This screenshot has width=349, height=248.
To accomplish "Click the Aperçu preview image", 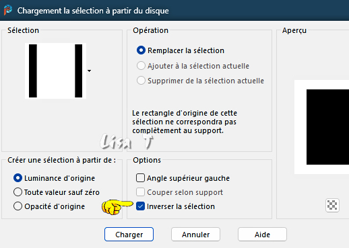I will point(321,127).
